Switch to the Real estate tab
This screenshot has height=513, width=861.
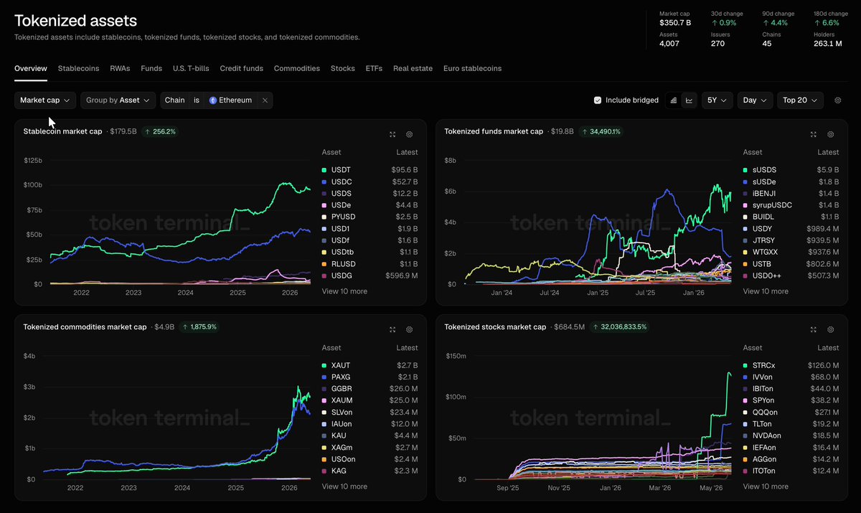(x=413, y=68)
